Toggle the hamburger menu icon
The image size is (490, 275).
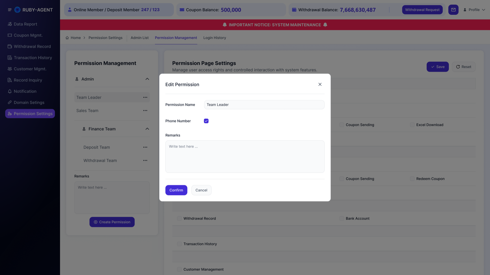coord(10,10)
